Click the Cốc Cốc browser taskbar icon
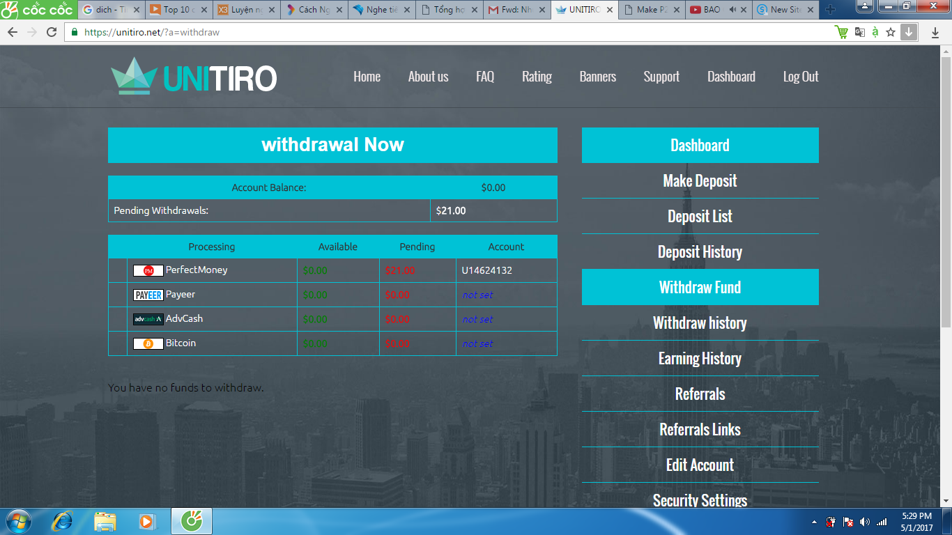 pyautogui.click(x=192, y=521)
